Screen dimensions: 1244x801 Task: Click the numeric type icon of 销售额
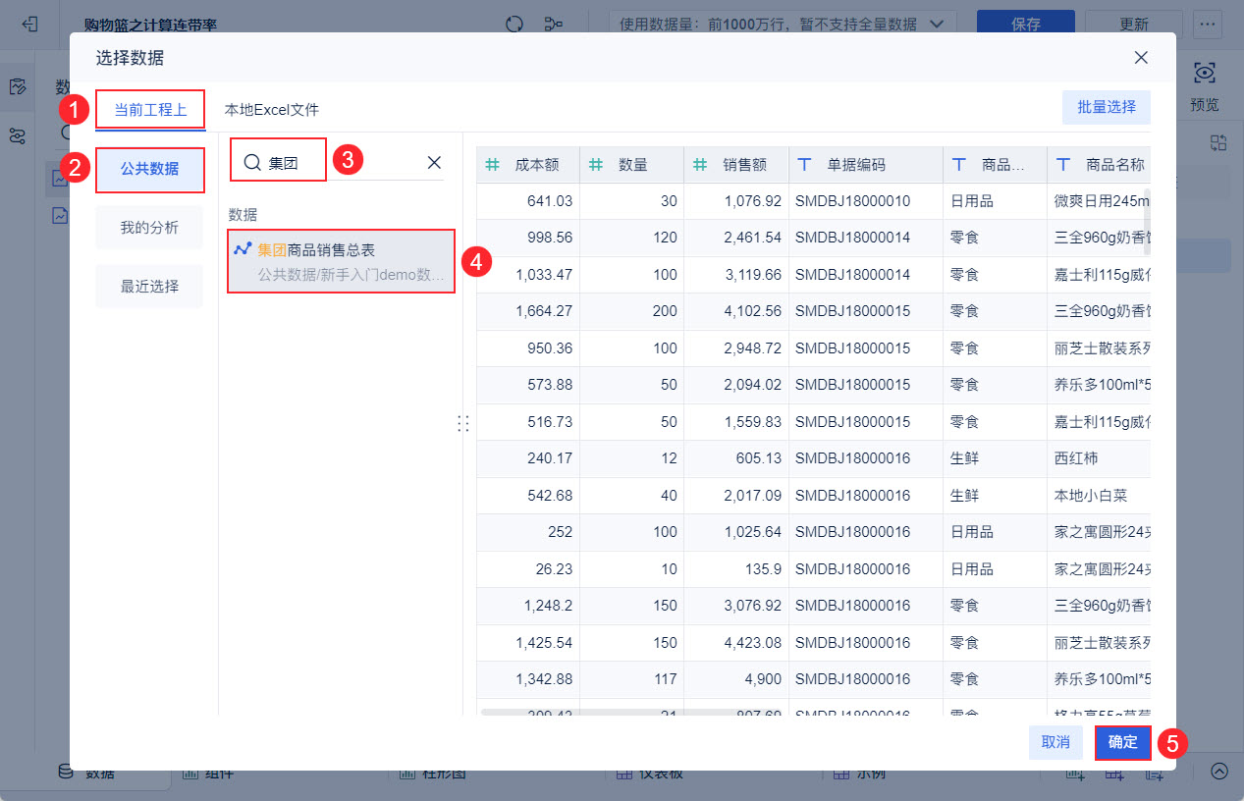[x=701, y=165]
